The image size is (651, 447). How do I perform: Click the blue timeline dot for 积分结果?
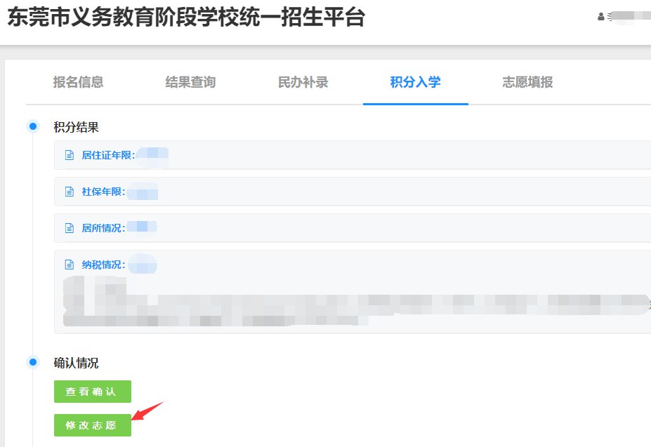point(32,126)
